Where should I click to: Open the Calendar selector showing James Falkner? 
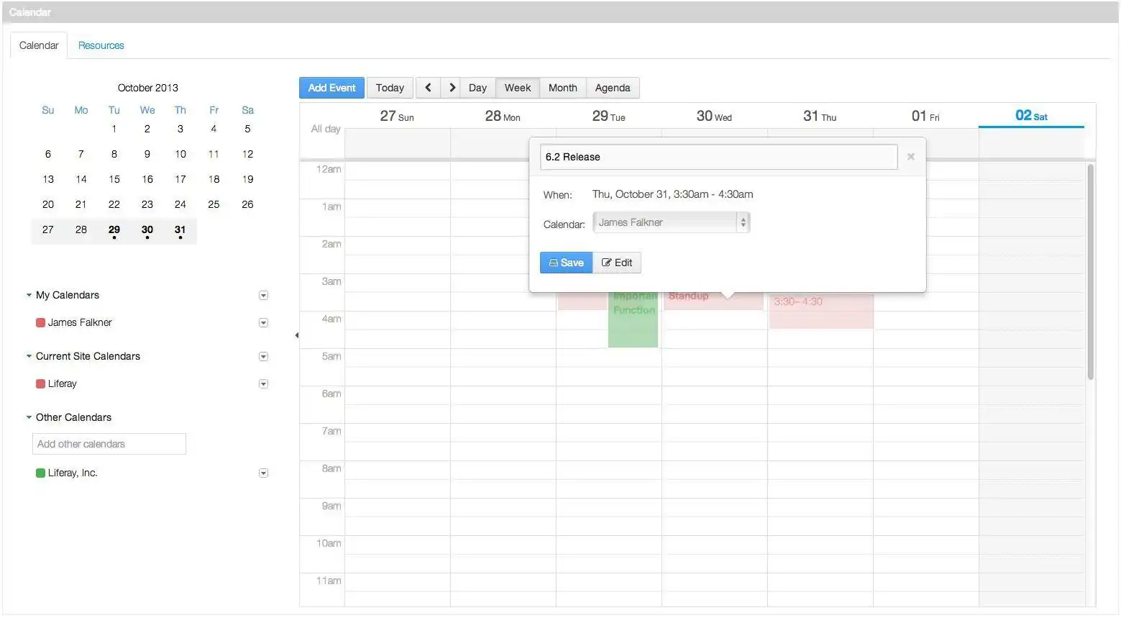[x=672, y=222]
